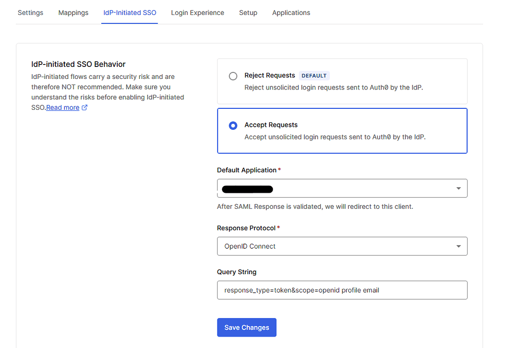Click the Query String input field

point(342,290)
